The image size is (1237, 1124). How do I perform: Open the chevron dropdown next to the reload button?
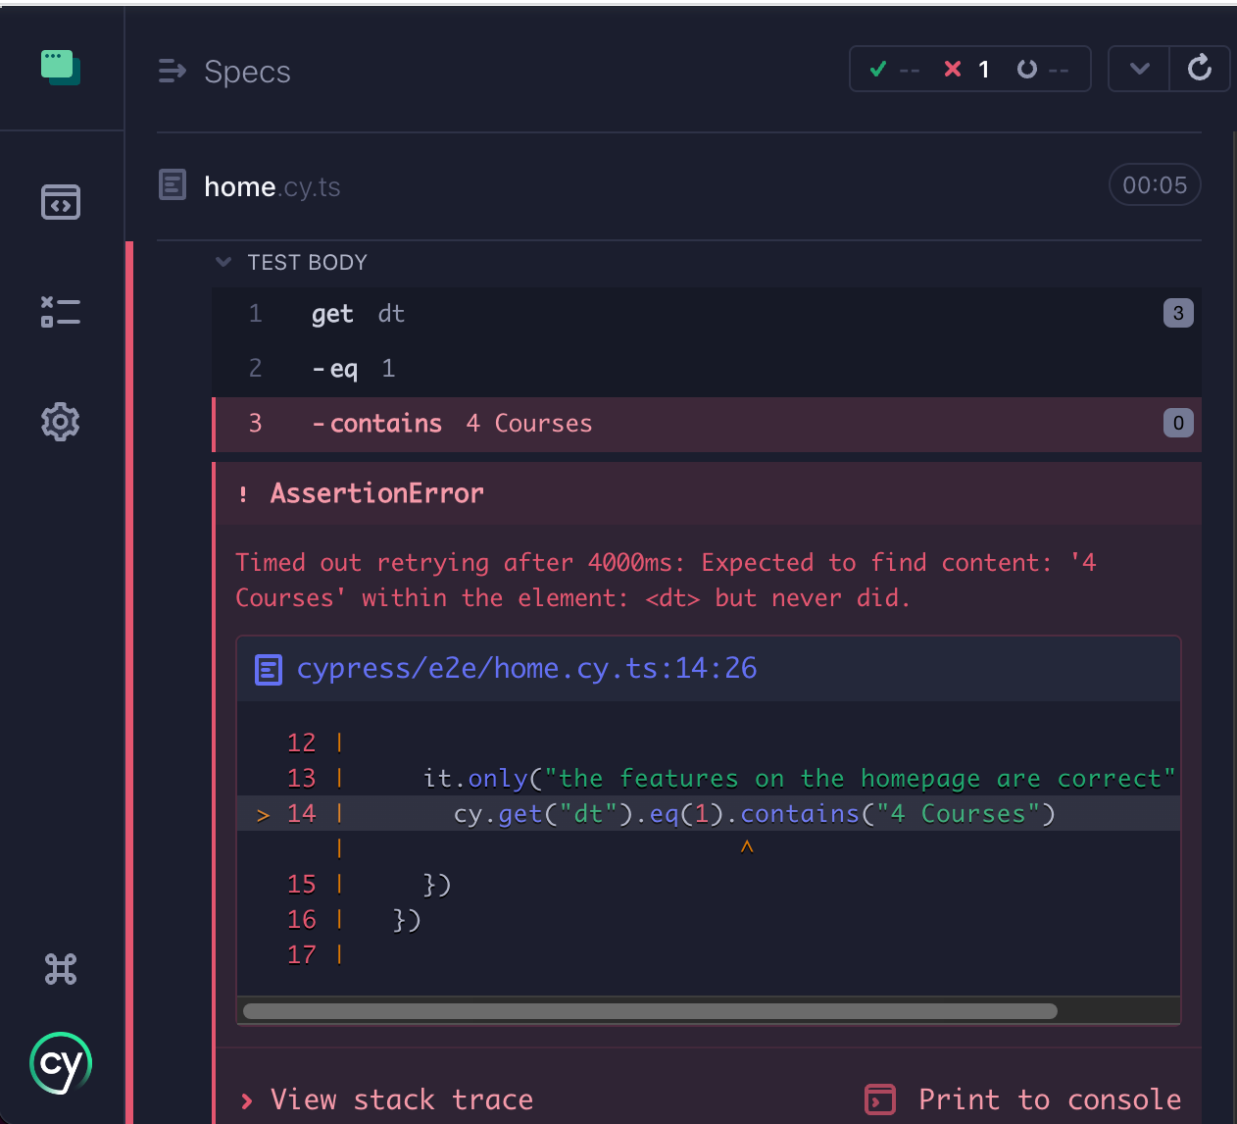(x=1138, y=69)
